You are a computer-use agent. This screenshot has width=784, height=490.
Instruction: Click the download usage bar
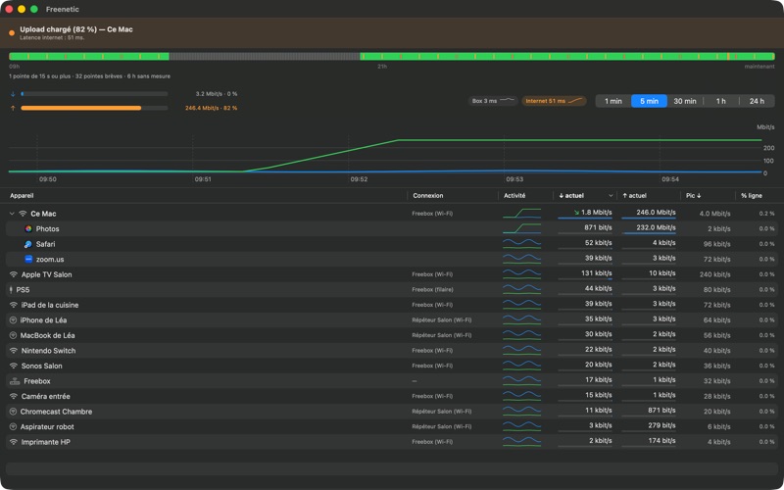(x=94, y=94)
